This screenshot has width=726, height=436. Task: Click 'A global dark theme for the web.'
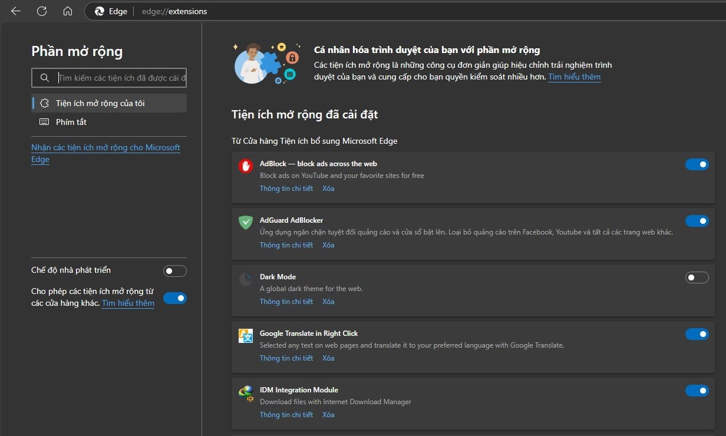tap(311, 289)
